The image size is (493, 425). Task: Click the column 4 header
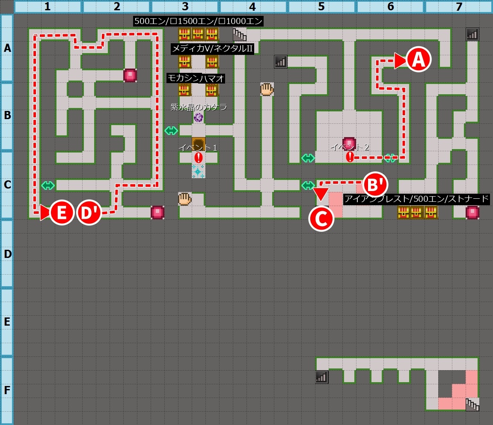click(x=253, y=7)
